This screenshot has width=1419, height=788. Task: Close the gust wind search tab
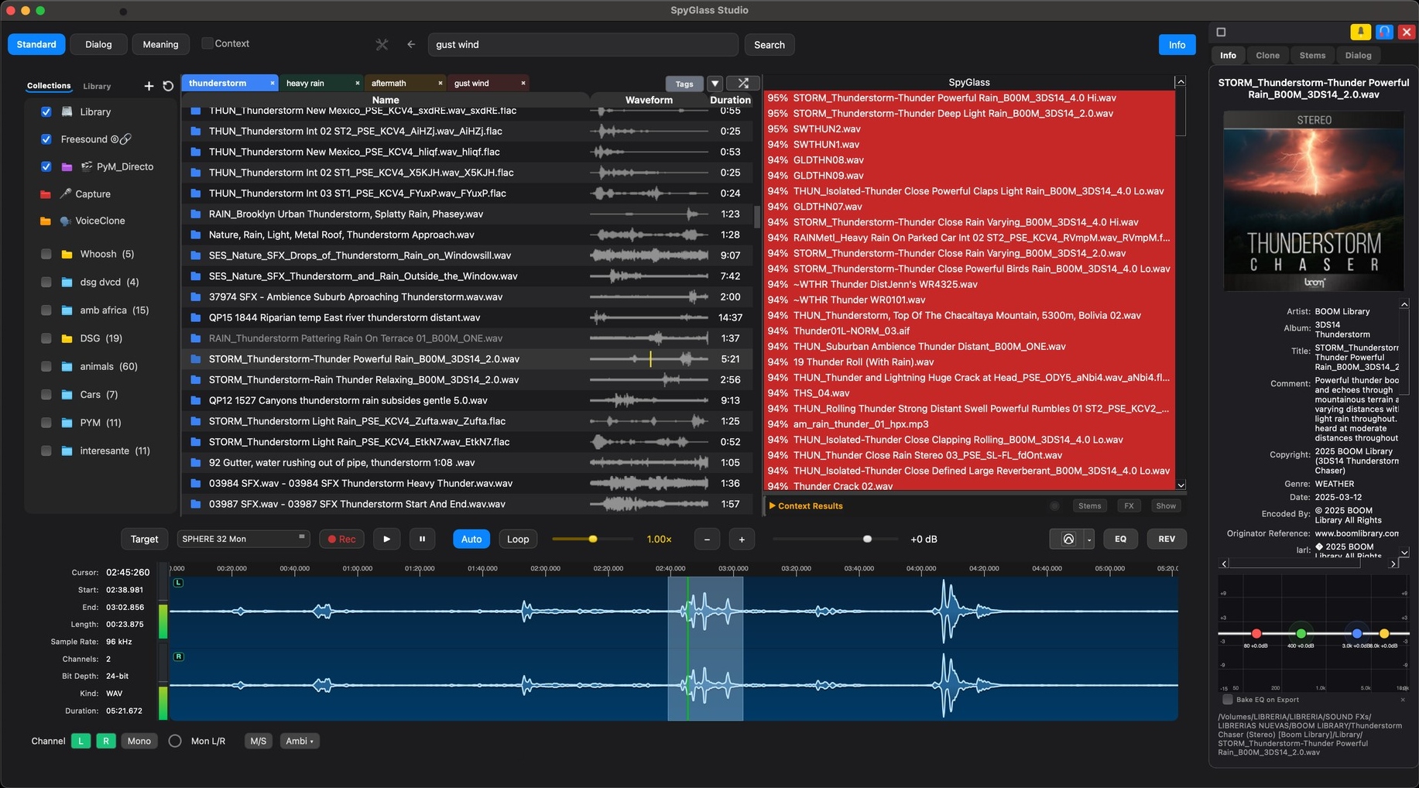tap(523, 83)
